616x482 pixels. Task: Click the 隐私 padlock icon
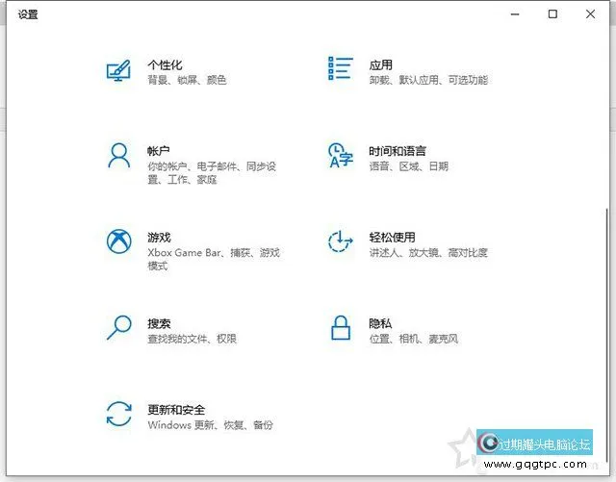click(341, 328)
